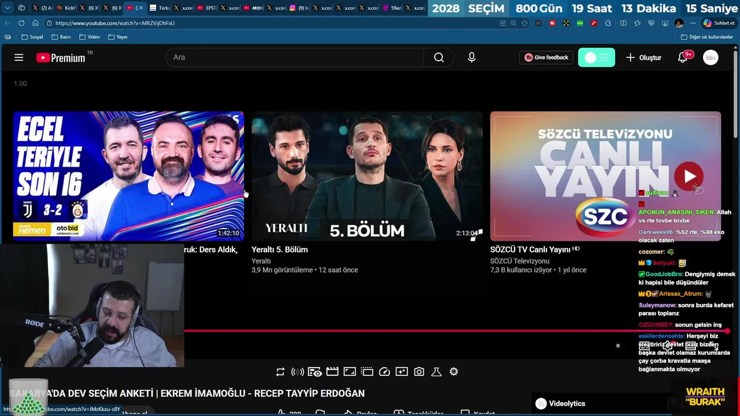Switch to the EPST YouTube tab
This screenshot has height=416, width=740.
coord(206,8)
